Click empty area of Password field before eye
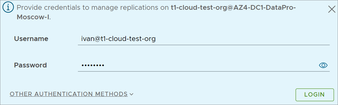The image size is (338, 105). [x=211, y=65]
